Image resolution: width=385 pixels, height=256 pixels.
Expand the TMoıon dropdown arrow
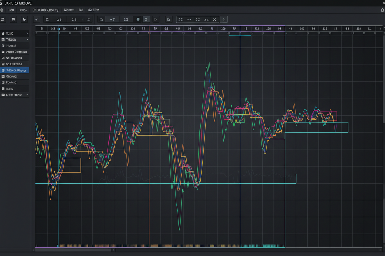point(27,39)
